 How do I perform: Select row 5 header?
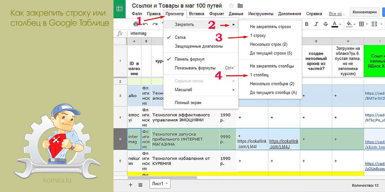pyautogui.click(x=120, y=139)
